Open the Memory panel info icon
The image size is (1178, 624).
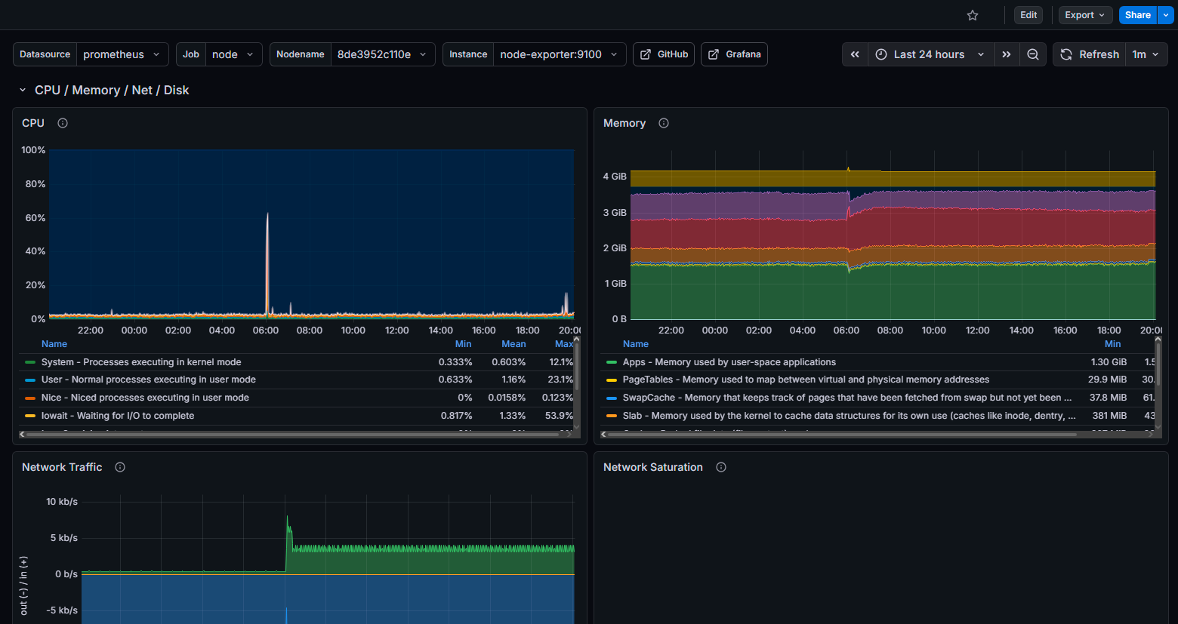pos(663,123)
